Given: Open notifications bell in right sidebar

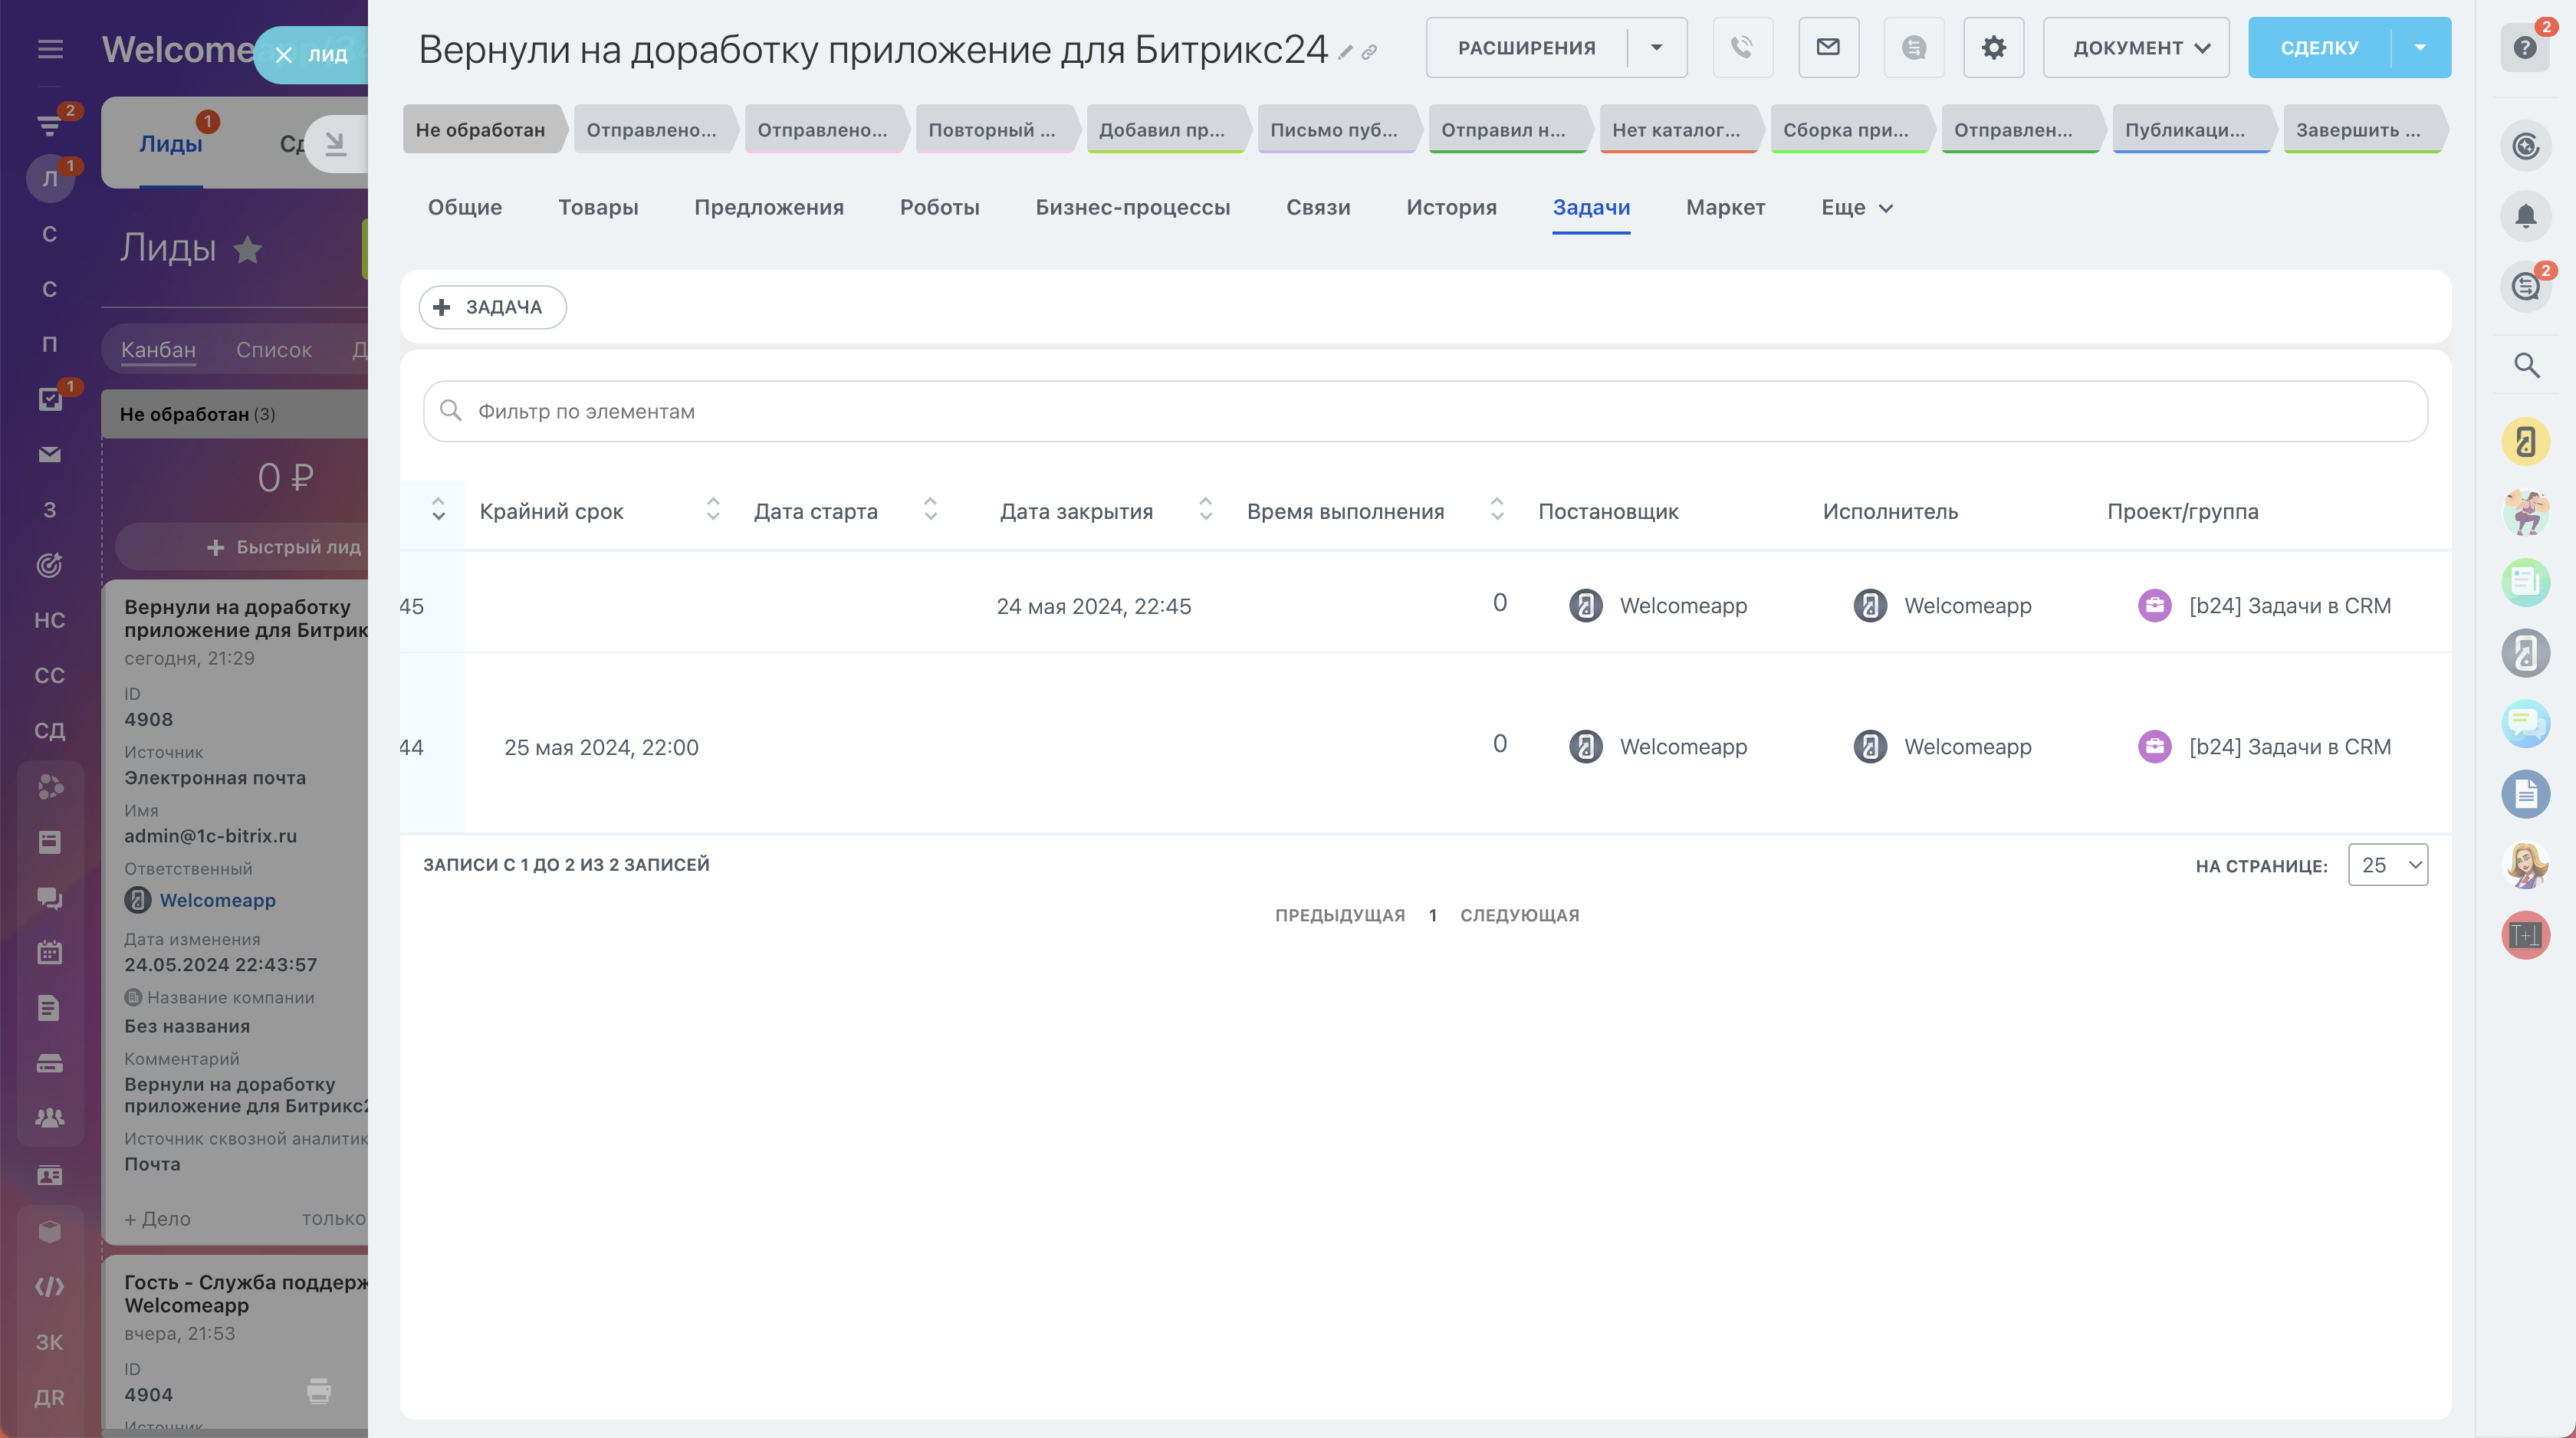Looking at the screenshot, I should coord(2525,216).
